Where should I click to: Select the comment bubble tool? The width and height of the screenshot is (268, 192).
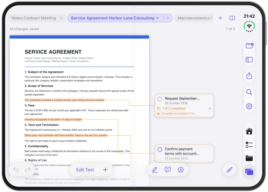tap(168, 170)
